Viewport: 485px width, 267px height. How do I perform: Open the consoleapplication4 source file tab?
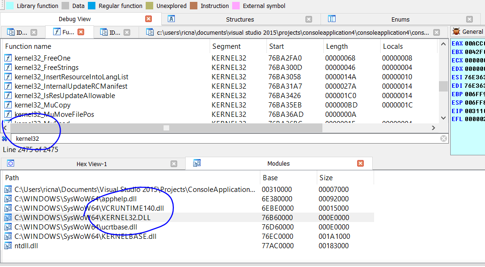(292, 32)
